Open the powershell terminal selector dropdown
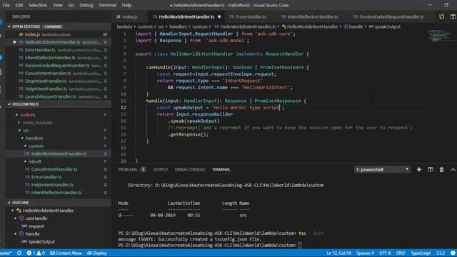Viewport: 457px width, 257px height. click(x=382, y=169)
